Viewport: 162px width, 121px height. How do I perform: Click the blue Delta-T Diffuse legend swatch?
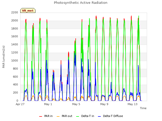point(99,116)
